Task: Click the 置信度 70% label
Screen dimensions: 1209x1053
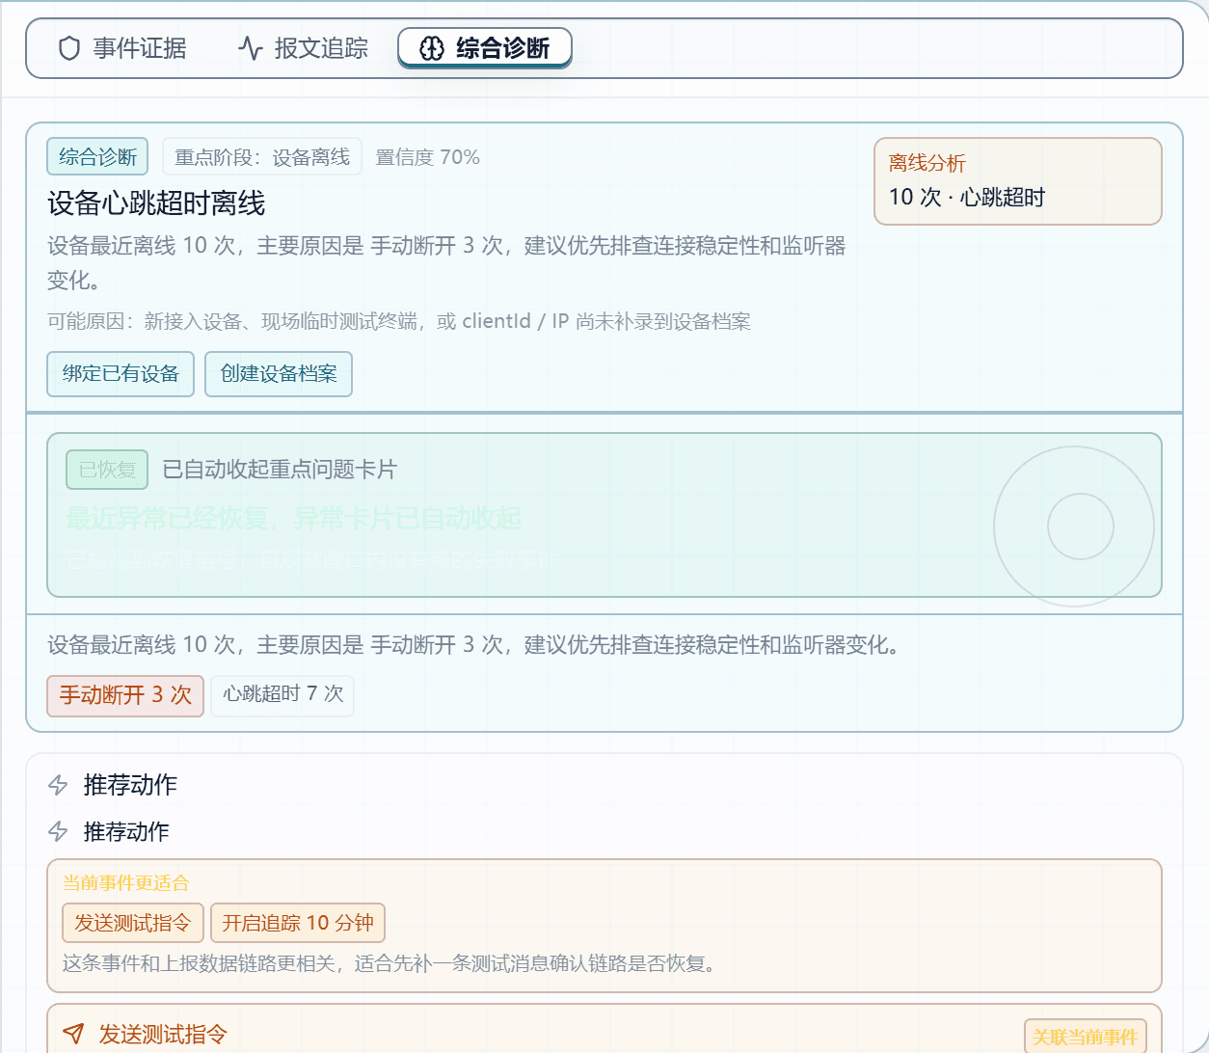Action: pos(427,157)
